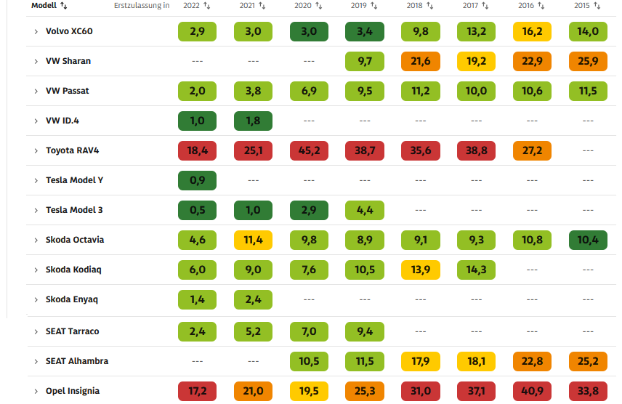
Task: Sort by 2017 column arrows
Action: pyautogui.click(x=486, y=6)
